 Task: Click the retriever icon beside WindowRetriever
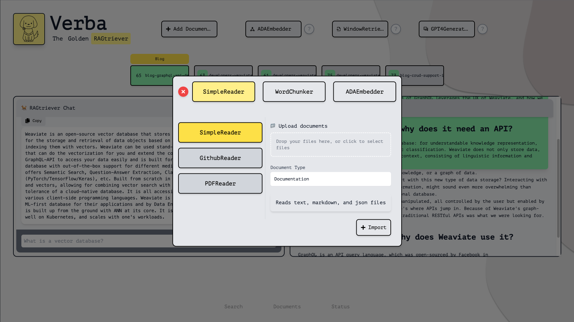click(339, 29)
